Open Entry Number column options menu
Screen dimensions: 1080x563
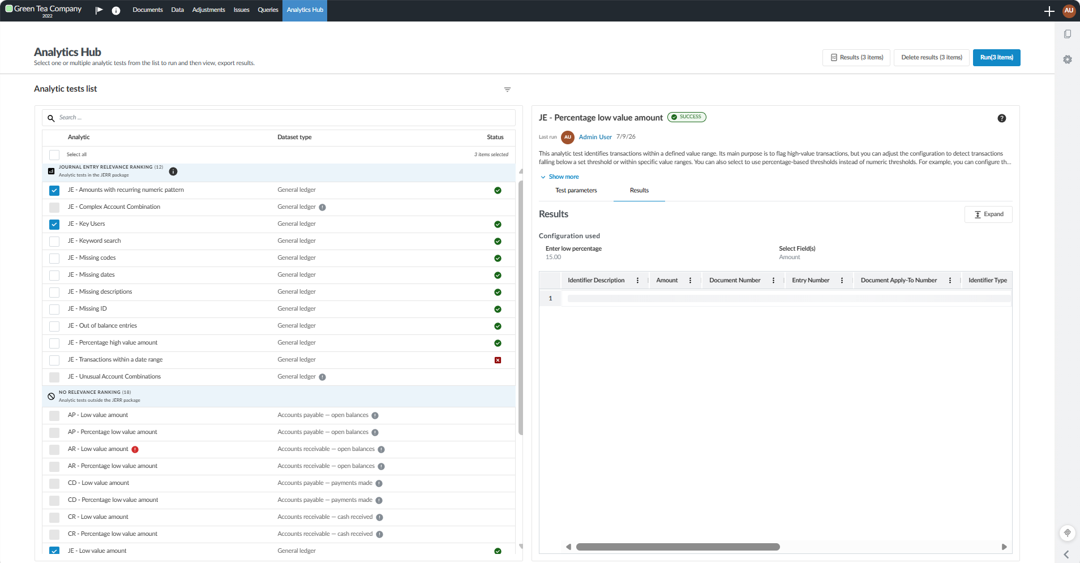(842, 280)
